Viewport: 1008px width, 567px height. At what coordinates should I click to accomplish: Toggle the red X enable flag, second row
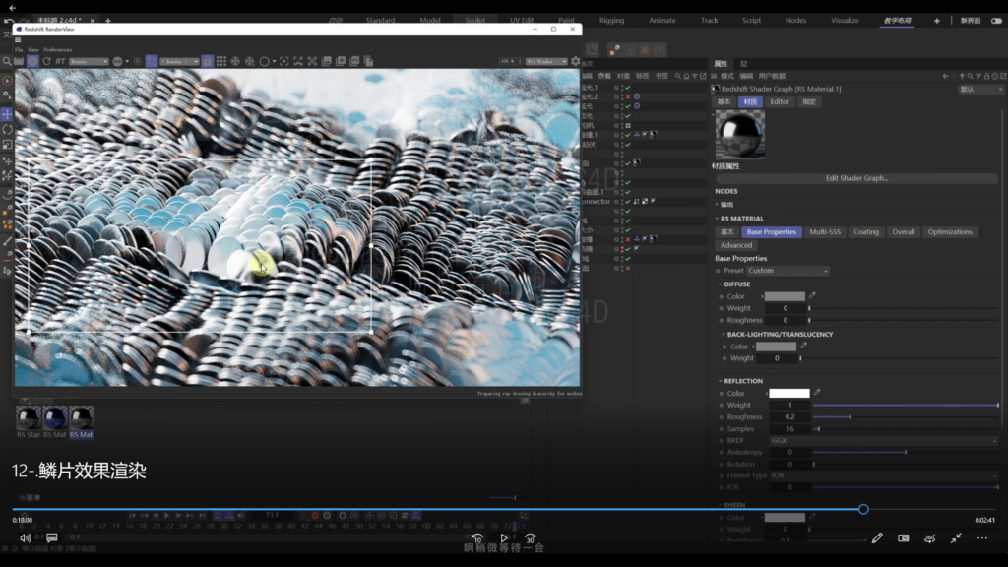coord(627,96)
